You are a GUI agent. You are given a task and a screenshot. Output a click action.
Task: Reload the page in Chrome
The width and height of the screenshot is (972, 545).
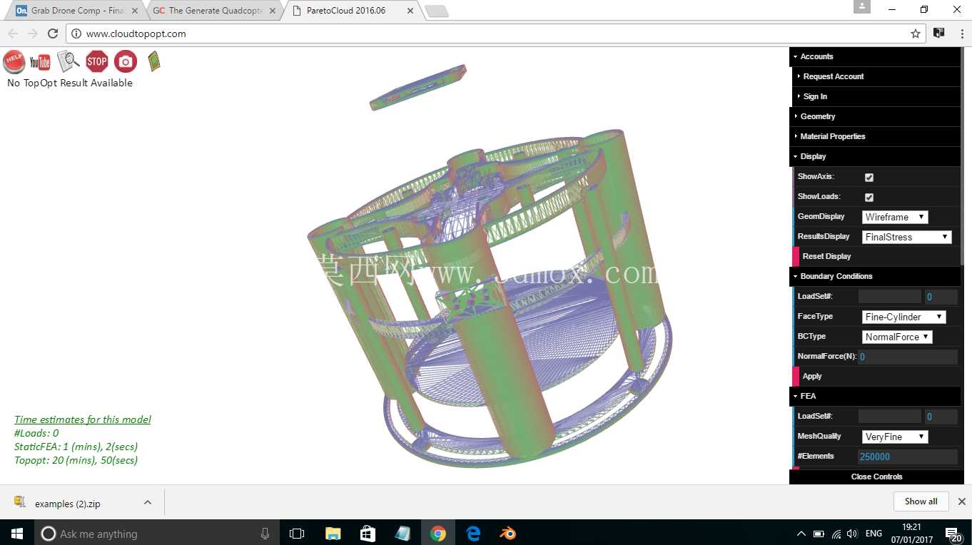(52, 34)
